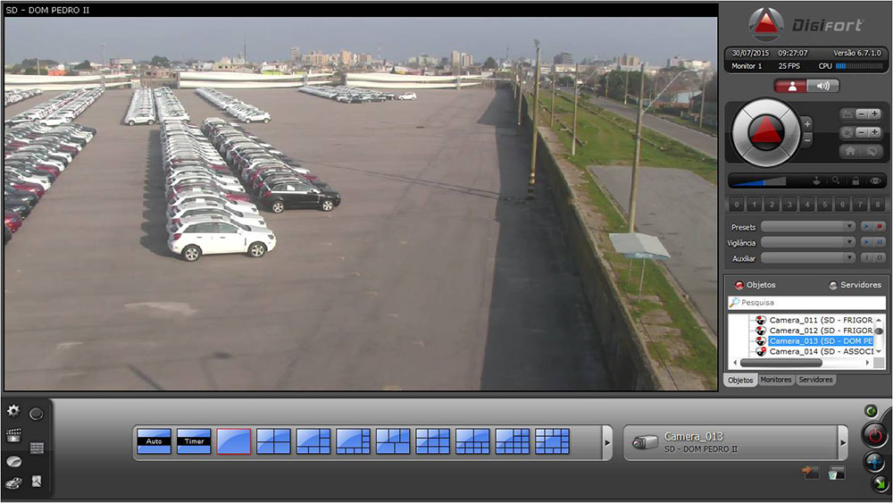This screenshot has width=893, height=503.
Task: Click the Auto layout button
Action: click(154, 441)
